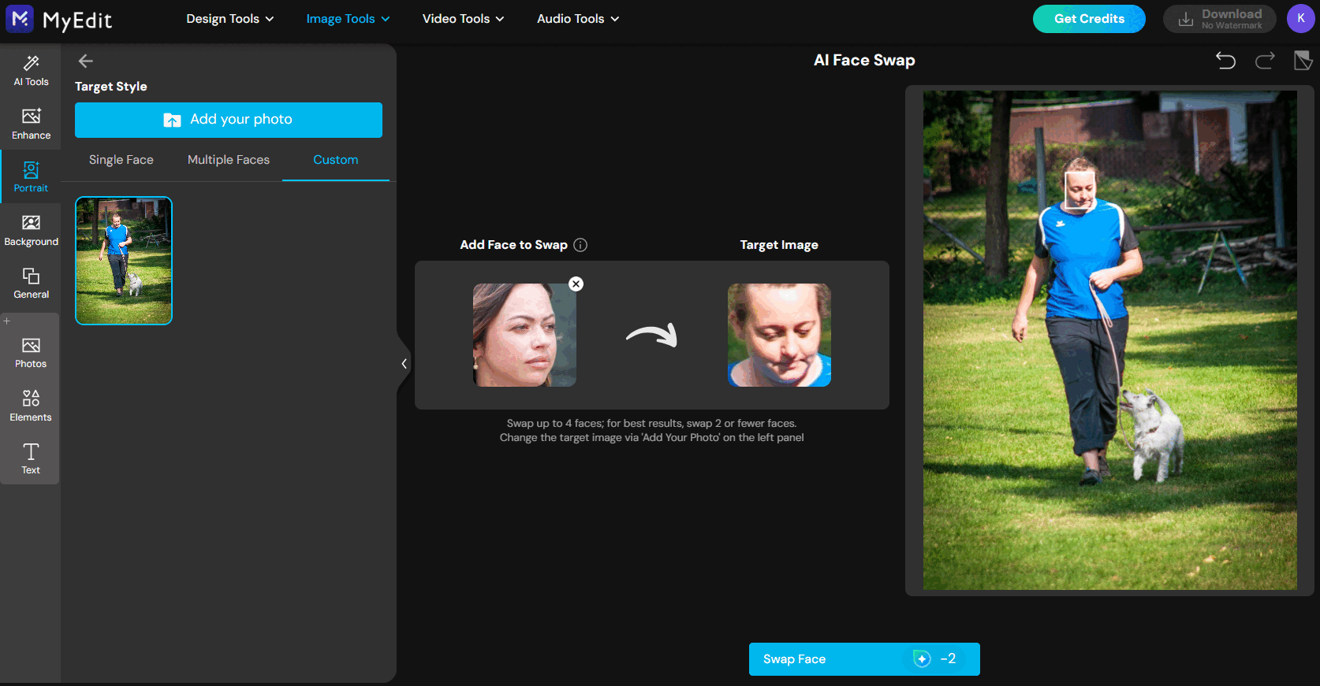Click the redo arrow icon
1320x686 pixels.
coord(1265,61)
